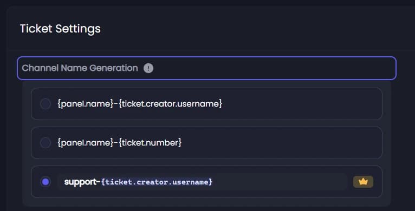Click the premium crown icon

click(363, 182)
